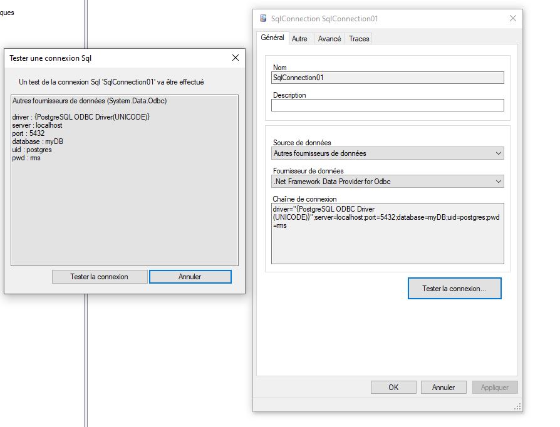Switch to the Général tab

coord(272,38)
